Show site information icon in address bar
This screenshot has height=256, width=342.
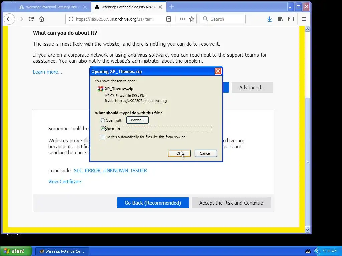point(71,19)
